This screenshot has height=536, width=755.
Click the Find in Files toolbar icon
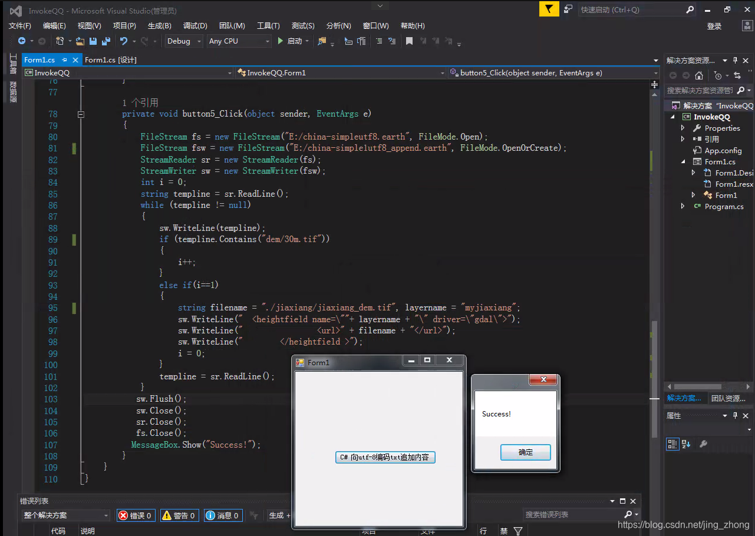[x=322, y=41]
